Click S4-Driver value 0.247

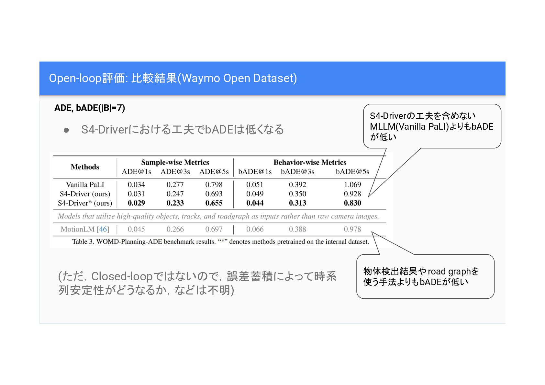point(175,194)
